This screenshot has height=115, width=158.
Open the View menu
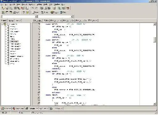pos(18,4)
